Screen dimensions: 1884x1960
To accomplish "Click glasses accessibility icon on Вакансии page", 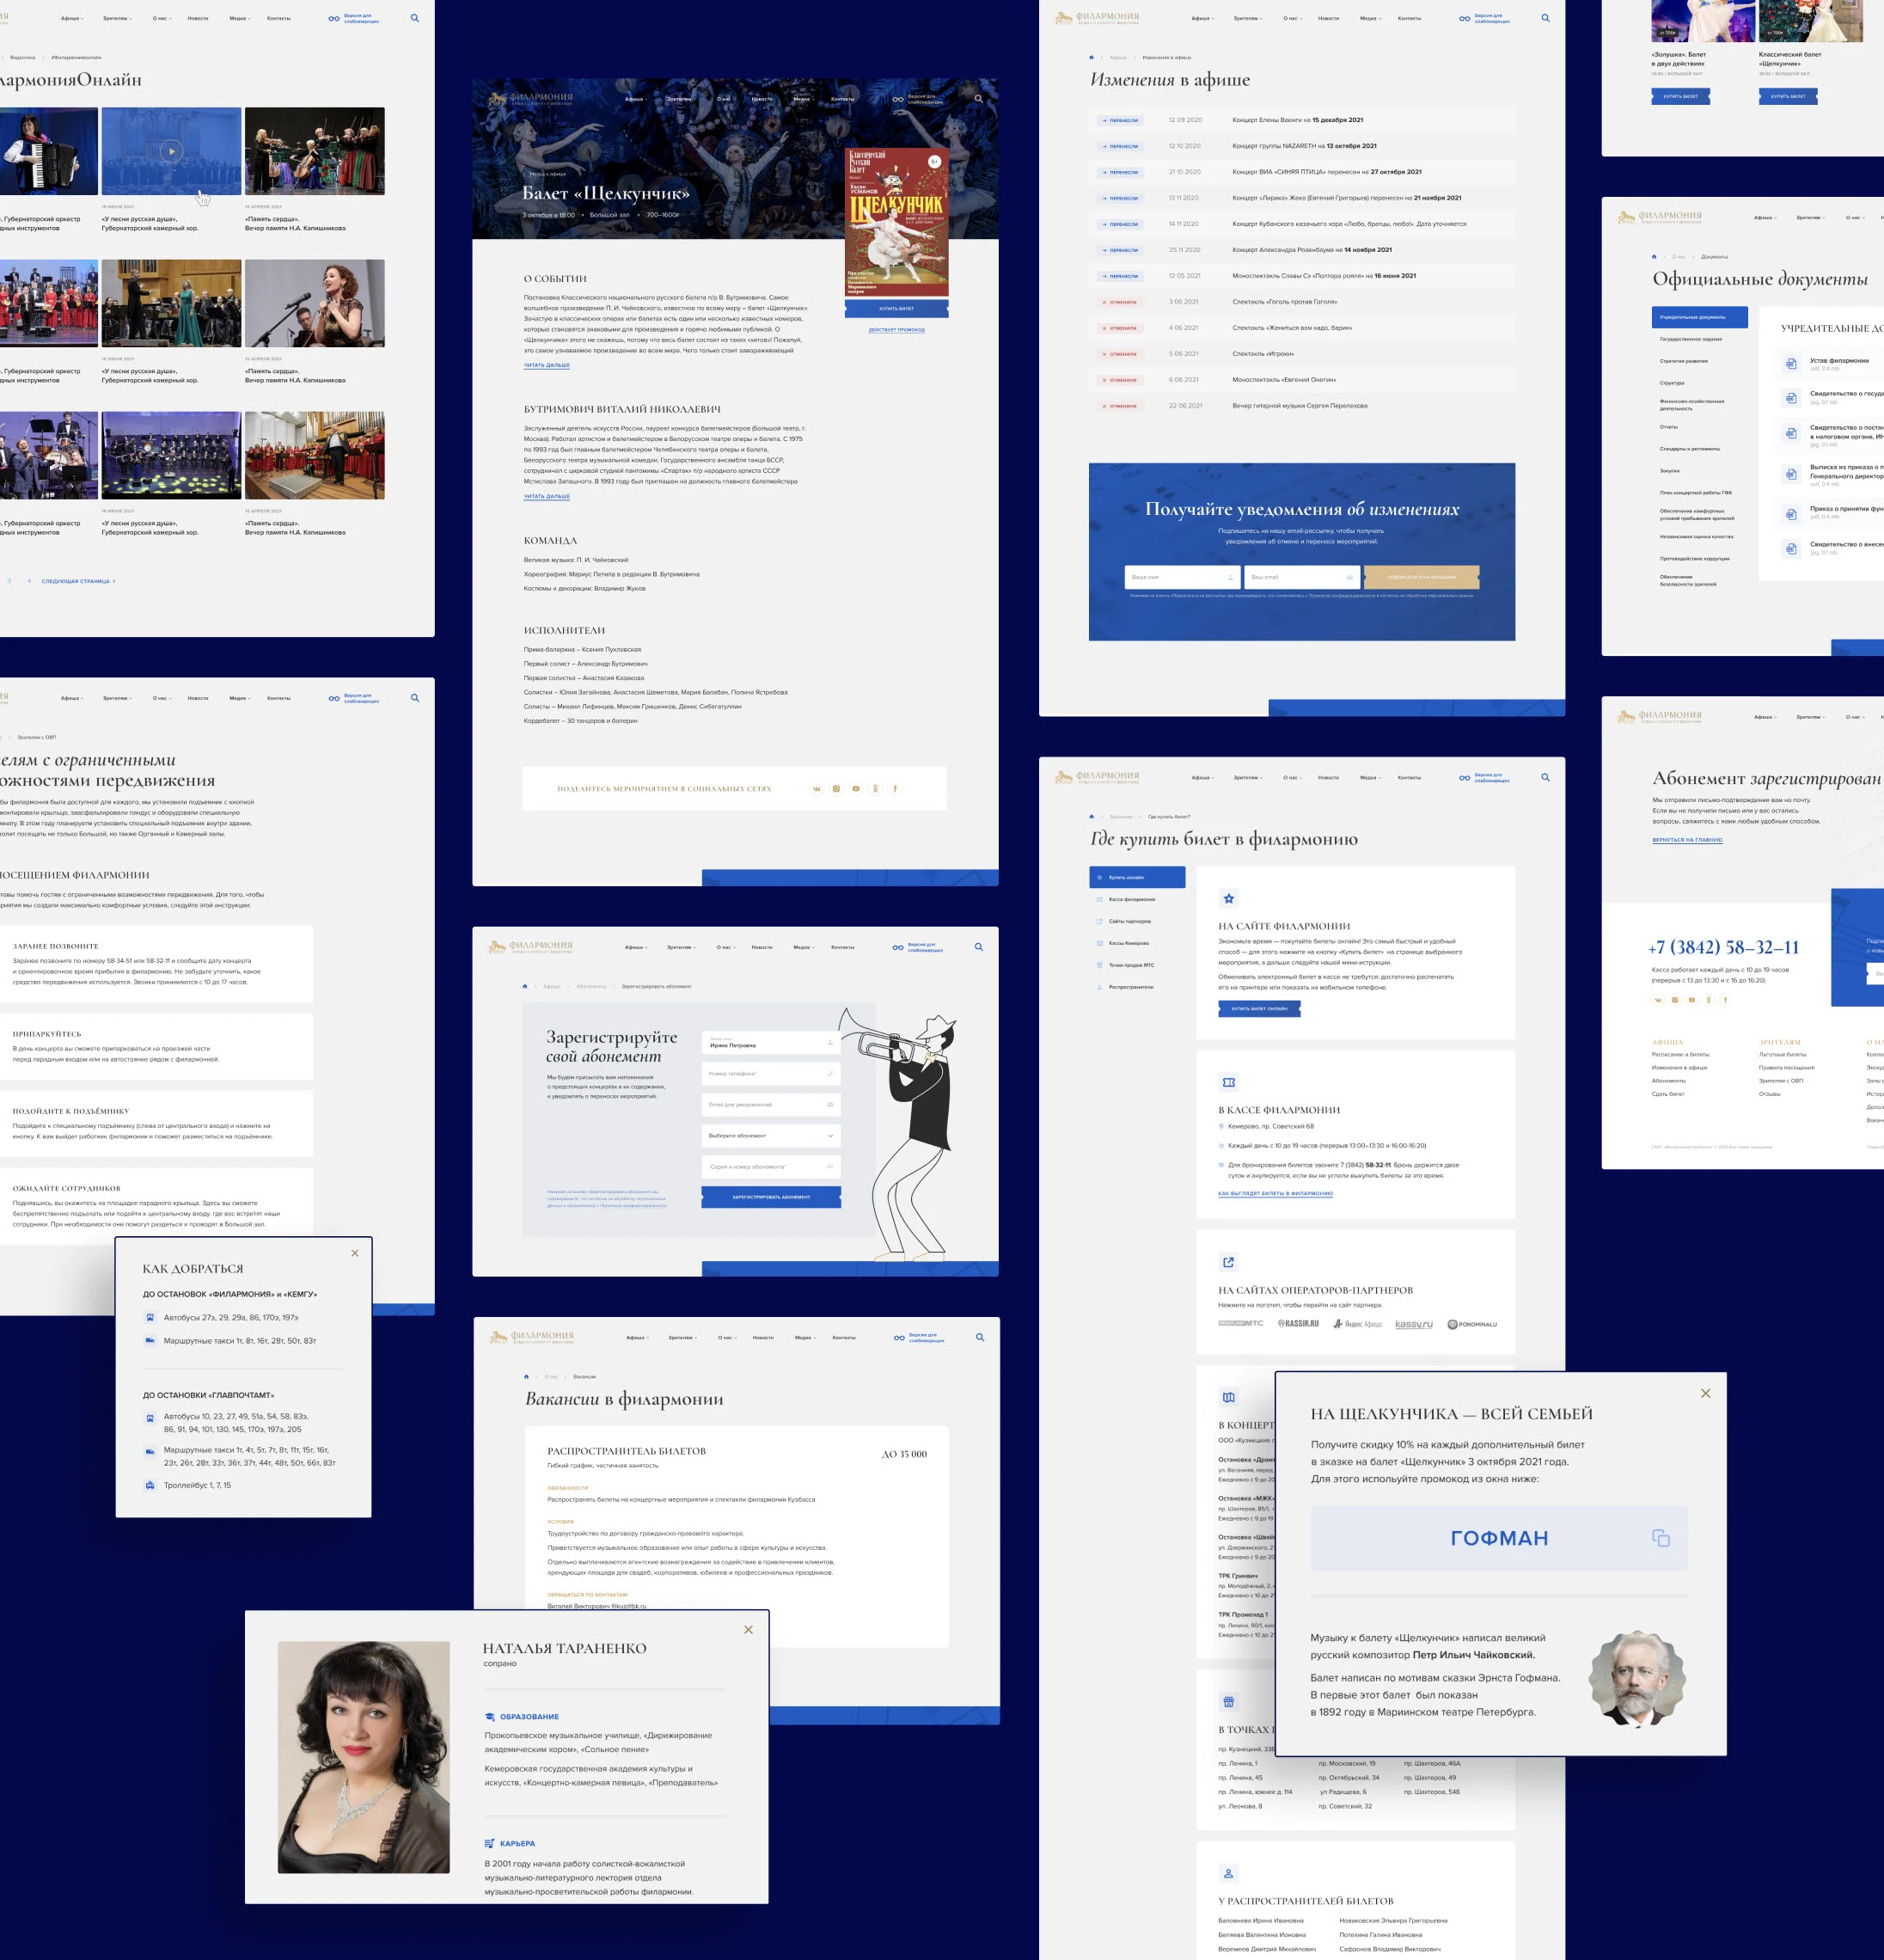I will tap(899, 1338).
